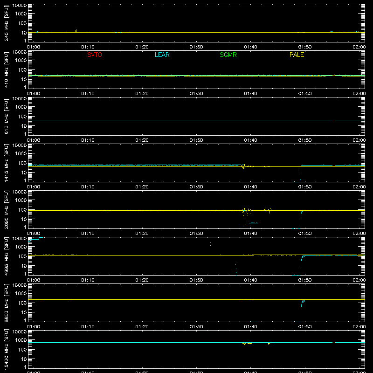373x373 pixels.
Task: Select the 410 MHz [SFU] axis label
Action: point(6,69)
